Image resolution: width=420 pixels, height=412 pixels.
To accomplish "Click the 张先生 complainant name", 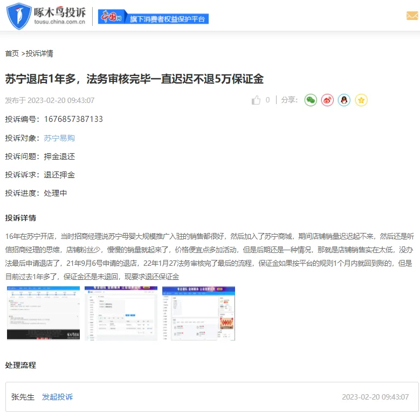I will click(23, 397).
